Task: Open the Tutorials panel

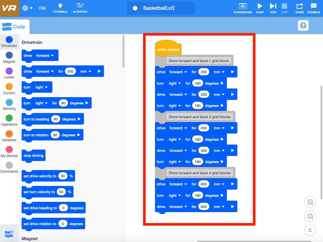Action: tap(60, 8)
